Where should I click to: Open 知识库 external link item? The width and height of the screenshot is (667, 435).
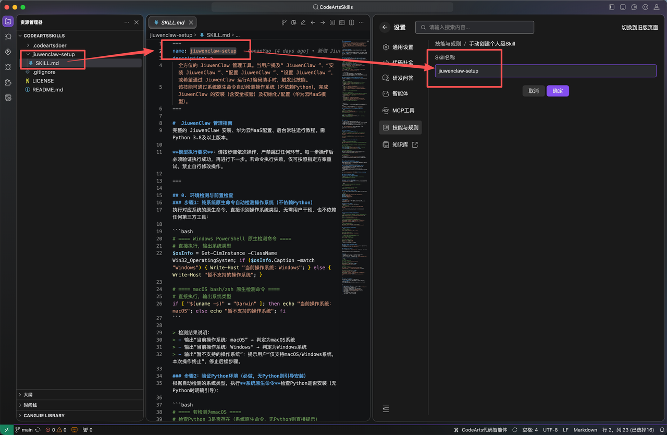[x=400, y=144]
